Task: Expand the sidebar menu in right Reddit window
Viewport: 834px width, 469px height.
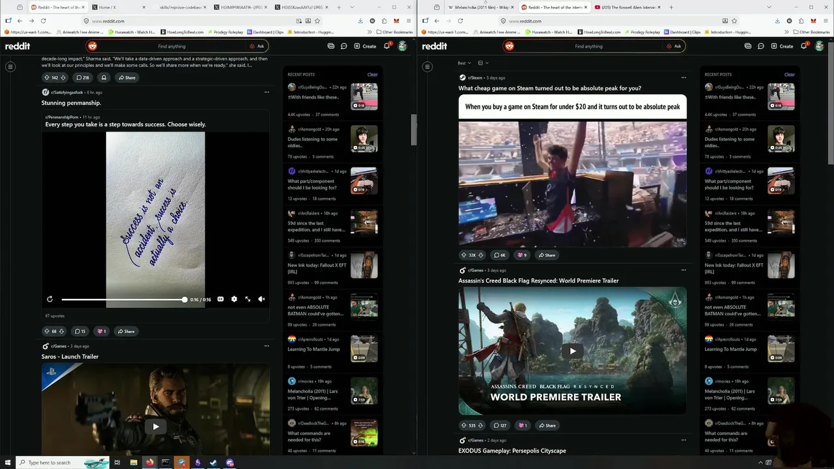Action: [x=427, y=66]
